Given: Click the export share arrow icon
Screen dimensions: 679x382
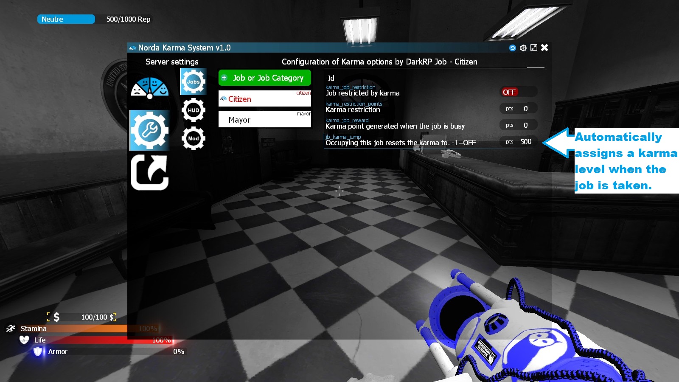Looking at the screenshot, I should [x=149, y=172].
